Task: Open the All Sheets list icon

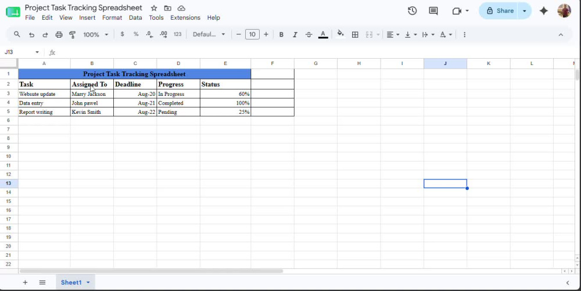Action: click(x=42, y=282)
